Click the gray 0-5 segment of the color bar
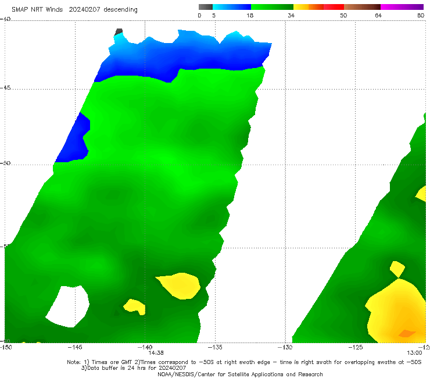This screenshot has height=378, width=430. click(205, 7)
